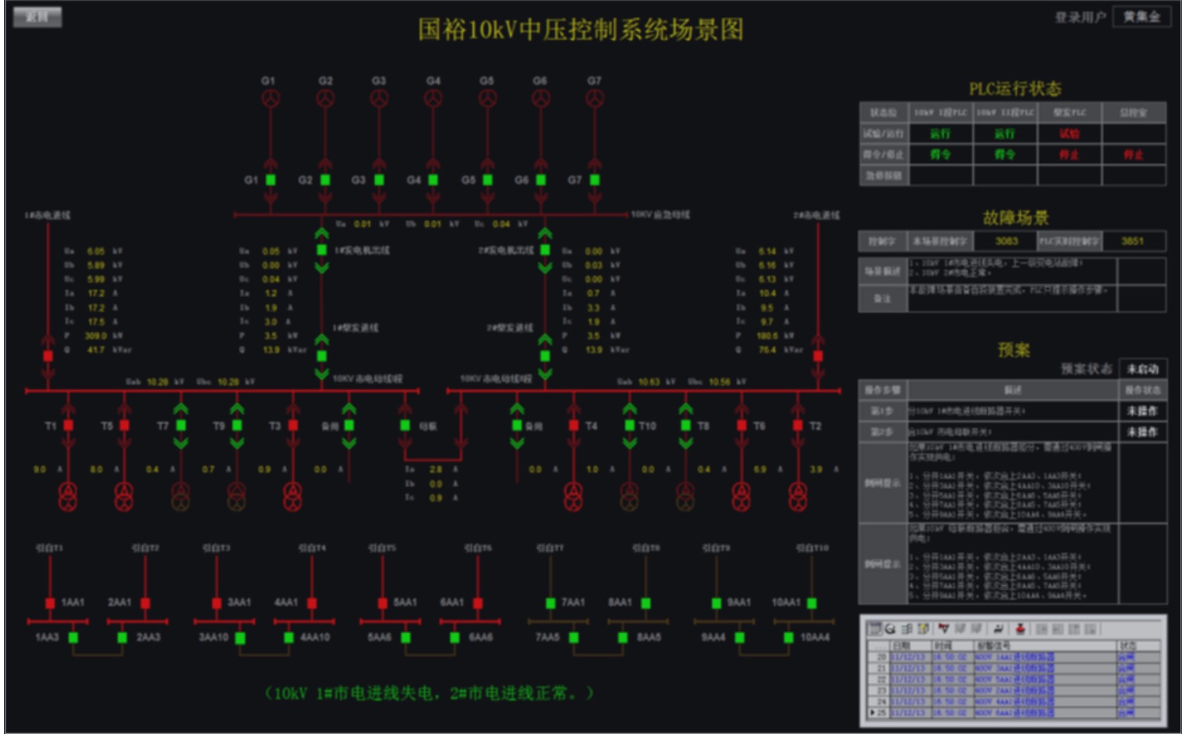Select the G7 generator symbol

pyautogui.click(x=595, y=99)
